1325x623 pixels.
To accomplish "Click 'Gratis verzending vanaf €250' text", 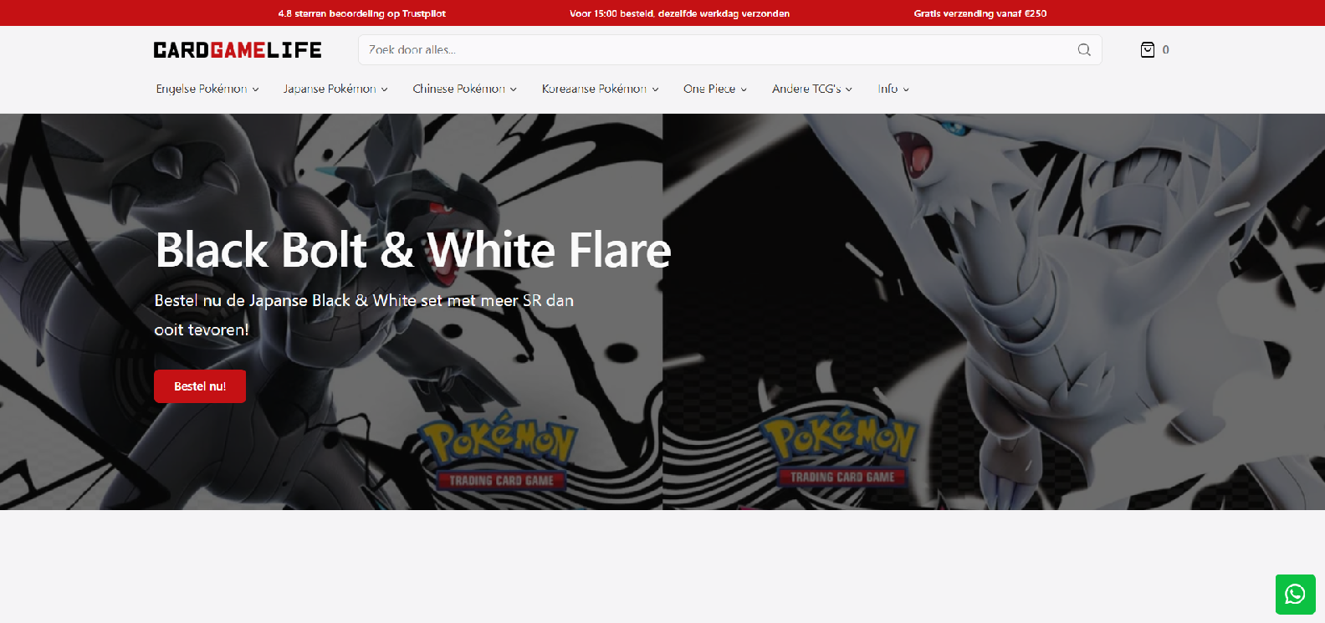I will coord(980,13).
